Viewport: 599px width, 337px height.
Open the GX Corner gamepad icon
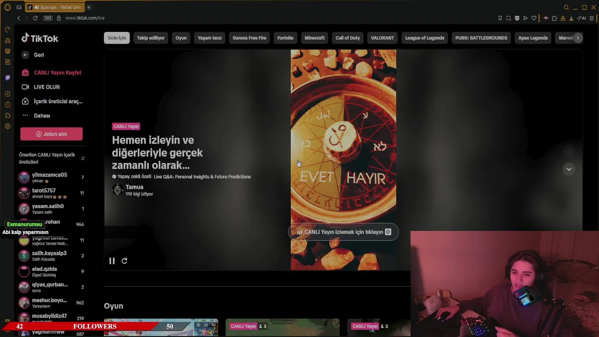19,7
